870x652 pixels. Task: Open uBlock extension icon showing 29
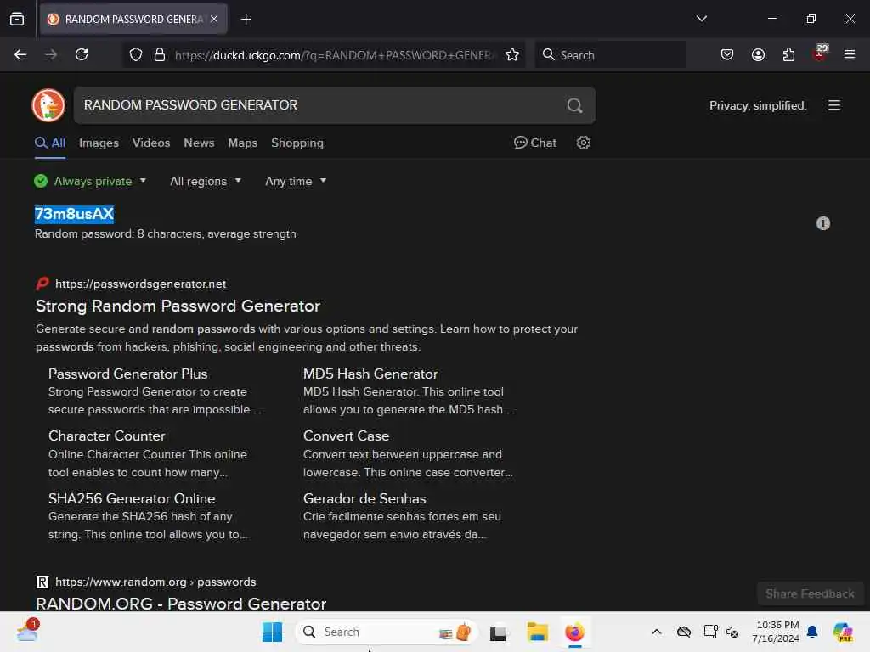(x=820, y=53)
